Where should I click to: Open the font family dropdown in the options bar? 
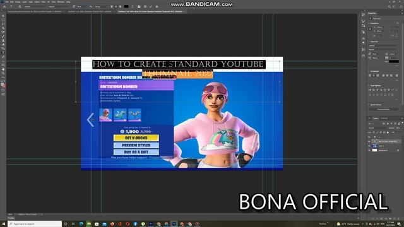35,6
